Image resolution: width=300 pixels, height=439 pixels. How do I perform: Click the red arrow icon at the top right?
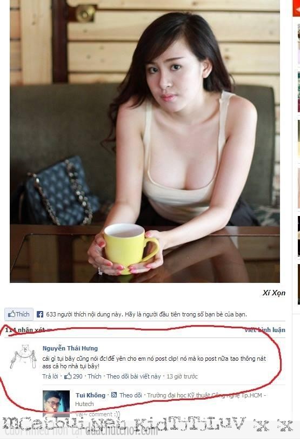coord(296,9)
